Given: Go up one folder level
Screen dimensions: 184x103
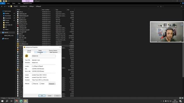Looking at the screenshot, I should 9,6.
